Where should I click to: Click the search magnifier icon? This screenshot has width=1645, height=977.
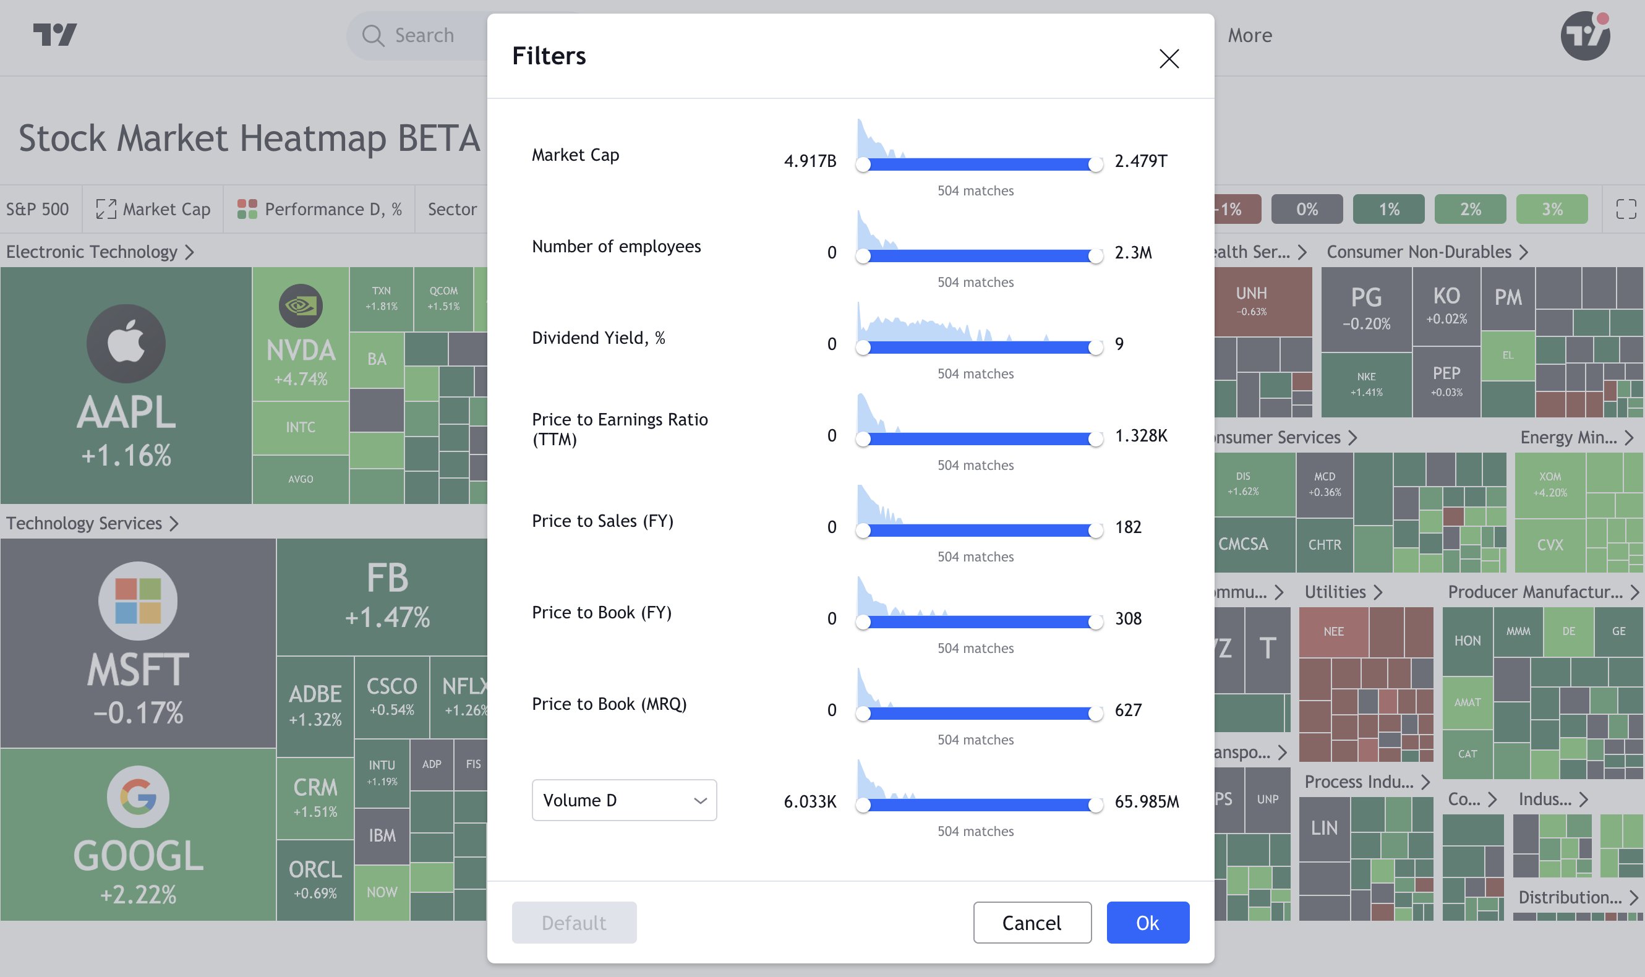(x=372, y=35)
